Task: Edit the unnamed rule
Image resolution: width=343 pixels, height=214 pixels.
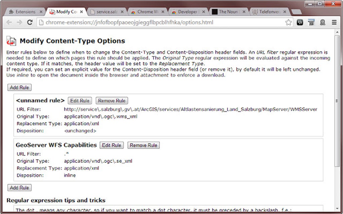Action: coord(80,101)
